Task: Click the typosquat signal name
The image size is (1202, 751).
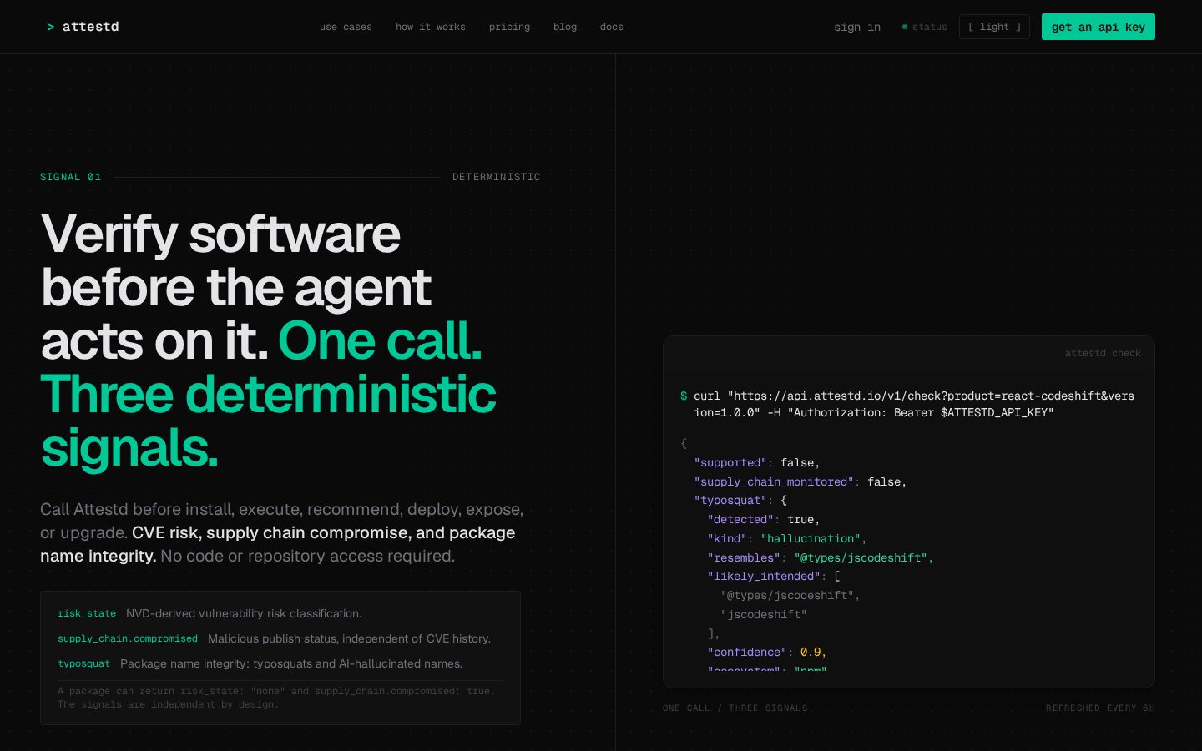Action: coord(83,663)
